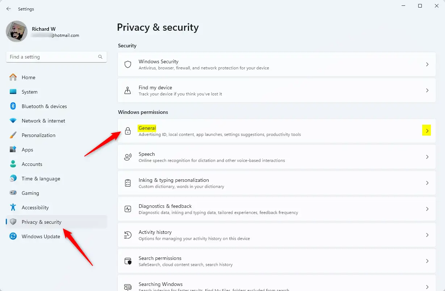Click the Inking & typing personalization icon
Screen dimensions: 445x291
128,183
